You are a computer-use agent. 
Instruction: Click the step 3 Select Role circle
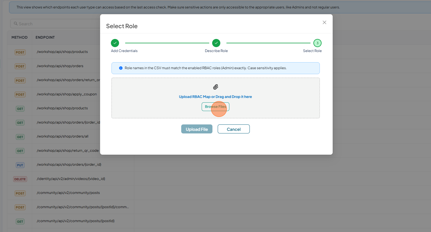coord(317,43)
